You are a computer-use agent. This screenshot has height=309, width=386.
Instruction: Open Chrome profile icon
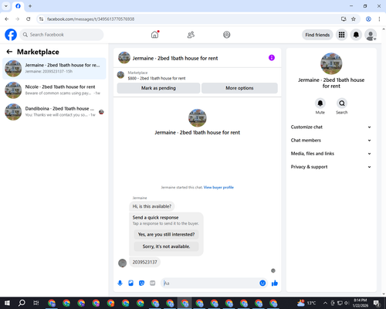click(x=368, y=19)
